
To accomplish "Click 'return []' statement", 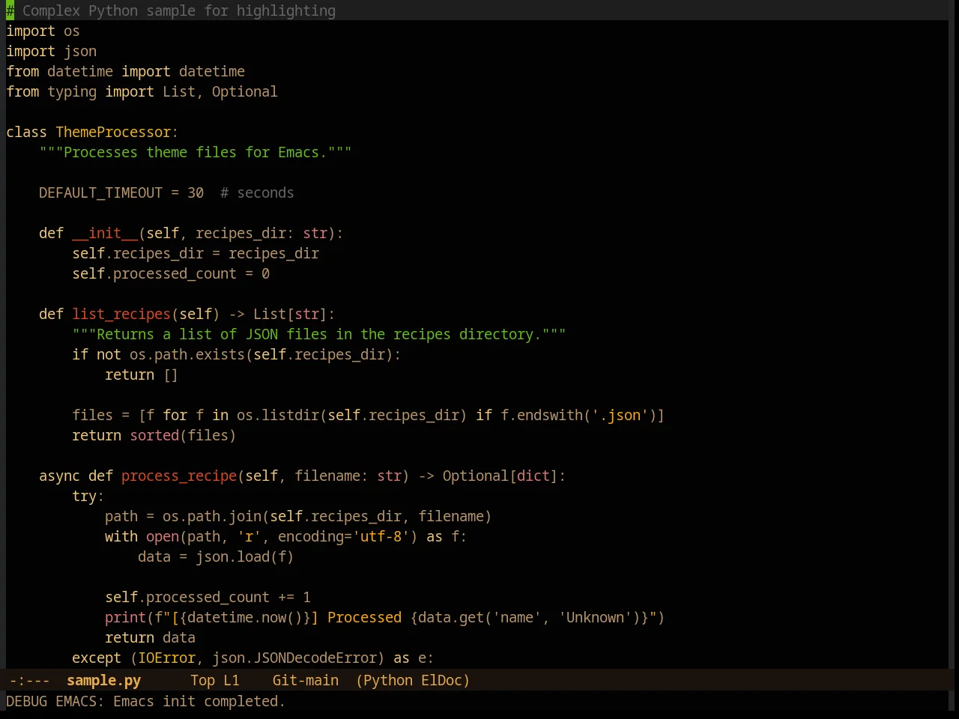I will 142,374.
